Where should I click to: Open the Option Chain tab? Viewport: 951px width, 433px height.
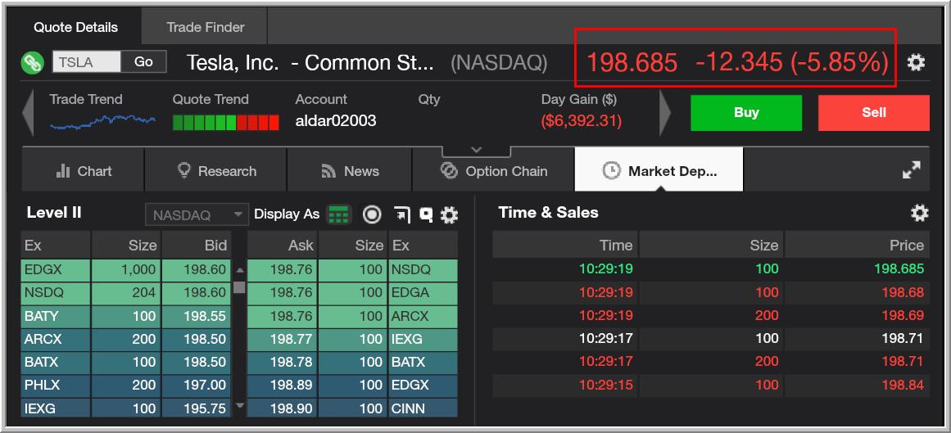pyautogui.click(x=493, y=171)
